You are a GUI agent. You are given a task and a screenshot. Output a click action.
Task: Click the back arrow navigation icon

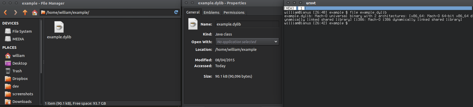coord(5,12)
